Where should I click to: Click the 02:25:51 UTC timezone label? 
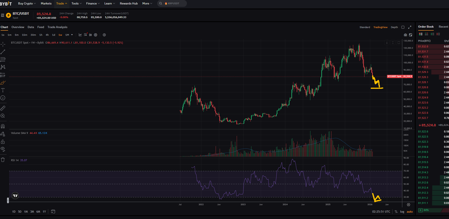[x=381, y=212]
